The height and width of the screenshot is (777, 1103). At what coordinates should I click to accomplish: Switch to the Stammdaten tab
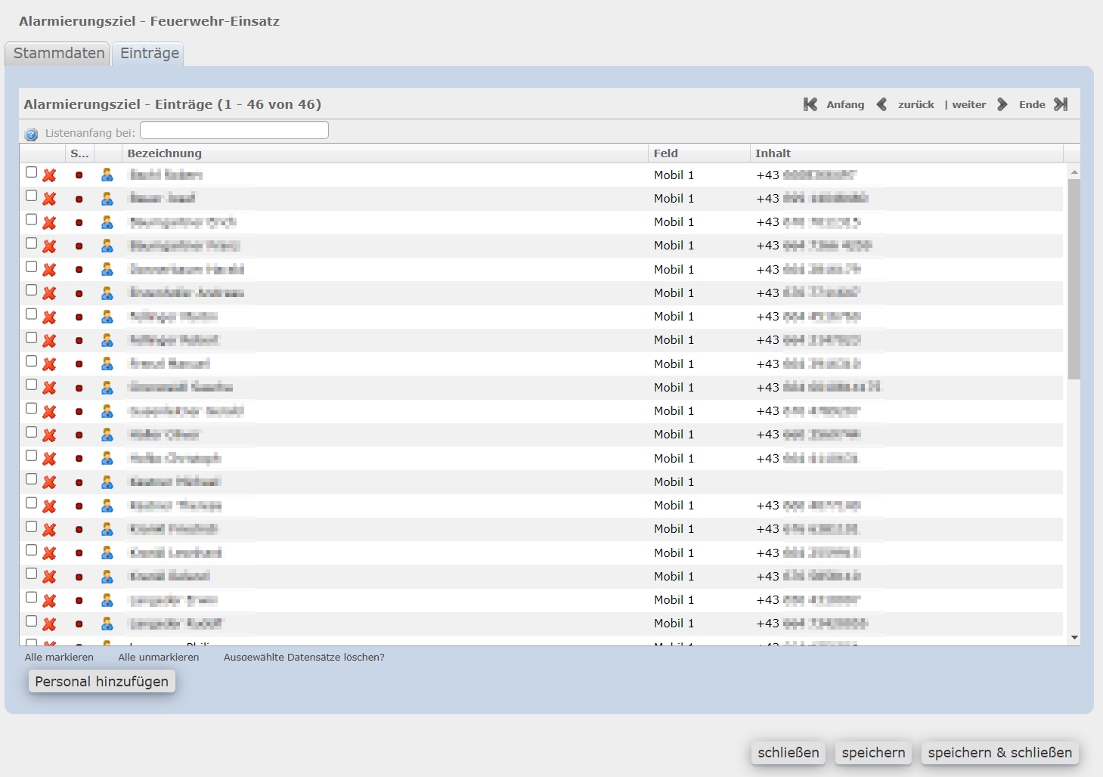(x=59, y=54)
